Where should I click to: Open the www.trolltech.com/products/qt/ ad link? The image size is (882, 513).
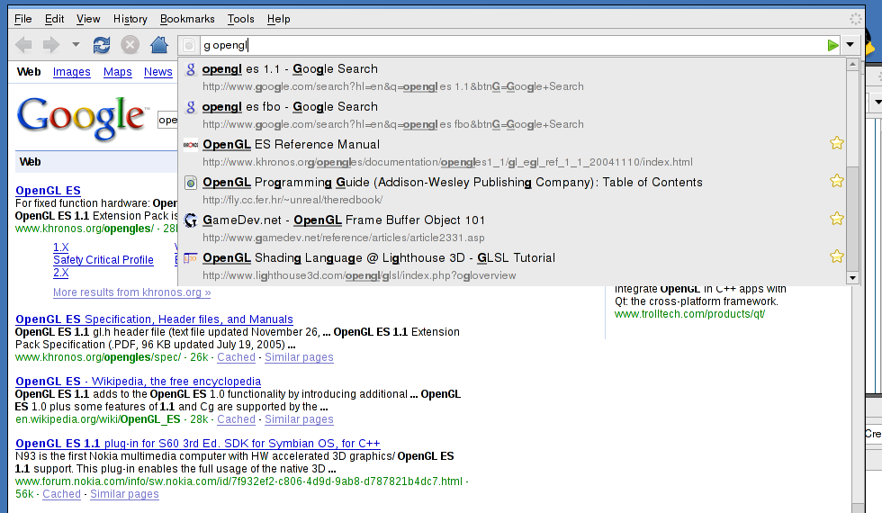coord(689,314)
